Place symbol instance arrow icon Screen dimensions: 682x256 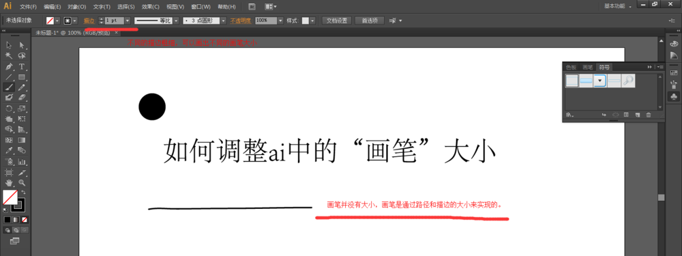(604, 115)
